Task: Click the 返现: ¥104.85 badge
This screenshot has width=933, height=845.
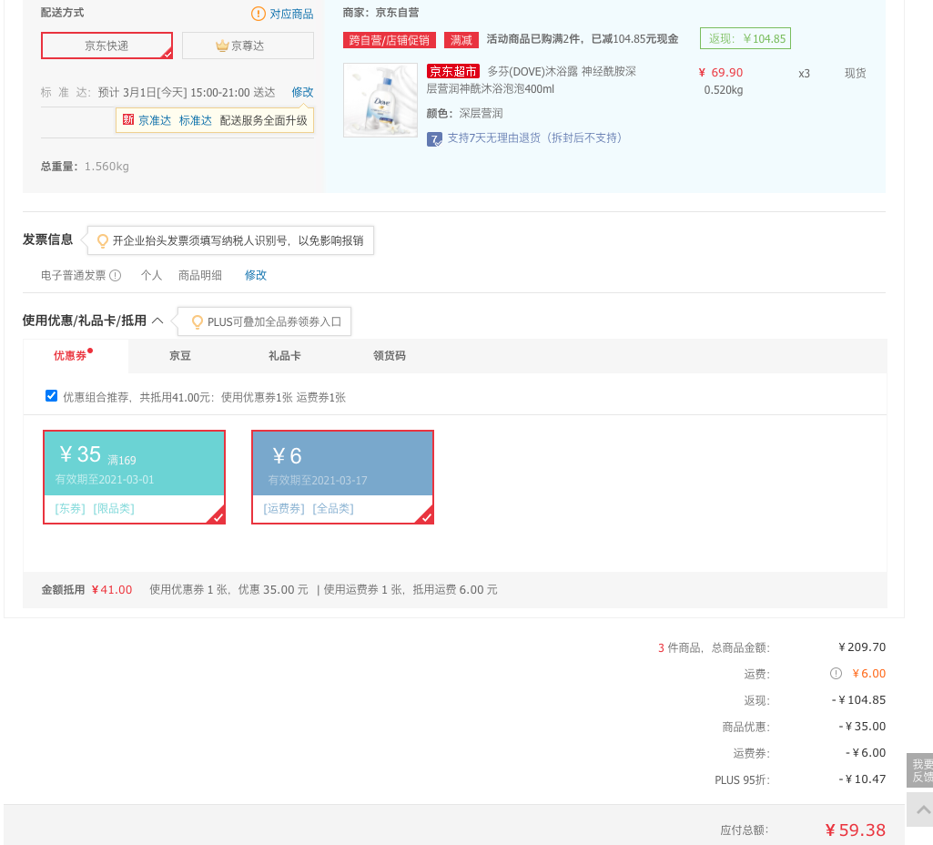Action: (745, 38)
